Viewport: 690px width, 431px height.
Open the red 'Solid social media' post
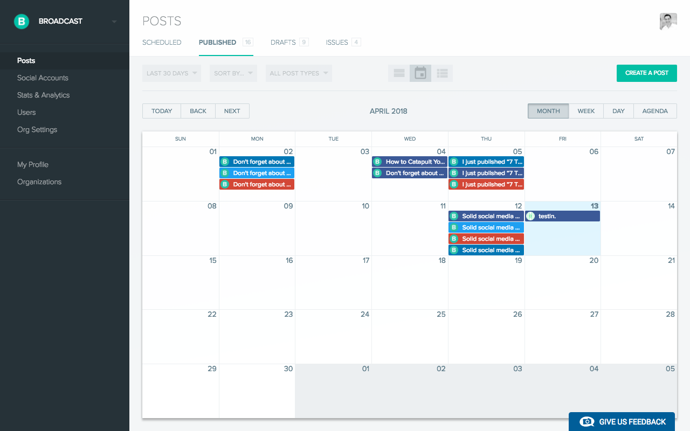coord(486,239)
